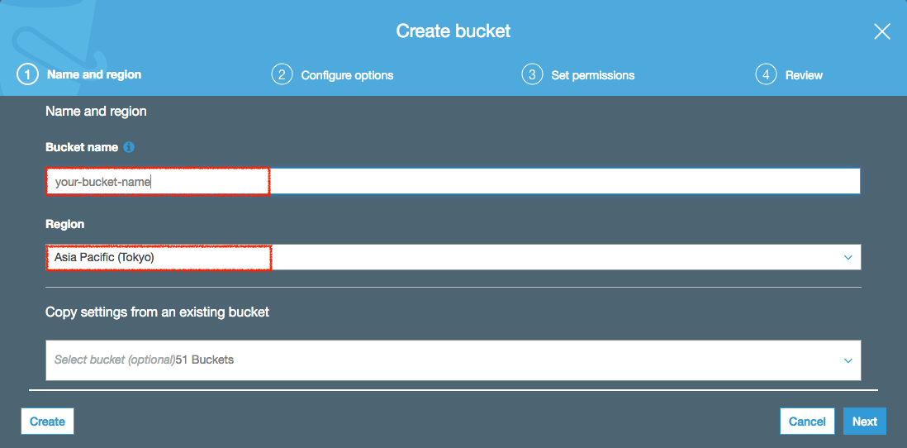The image size is (907, 448).
Task: Click the Cancel button
Action: (808, 422)
